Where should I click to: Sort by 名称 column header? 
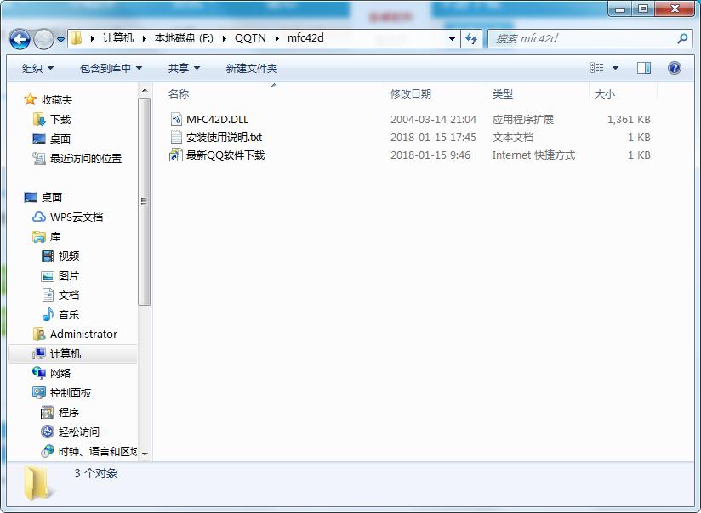pos(179,93)
